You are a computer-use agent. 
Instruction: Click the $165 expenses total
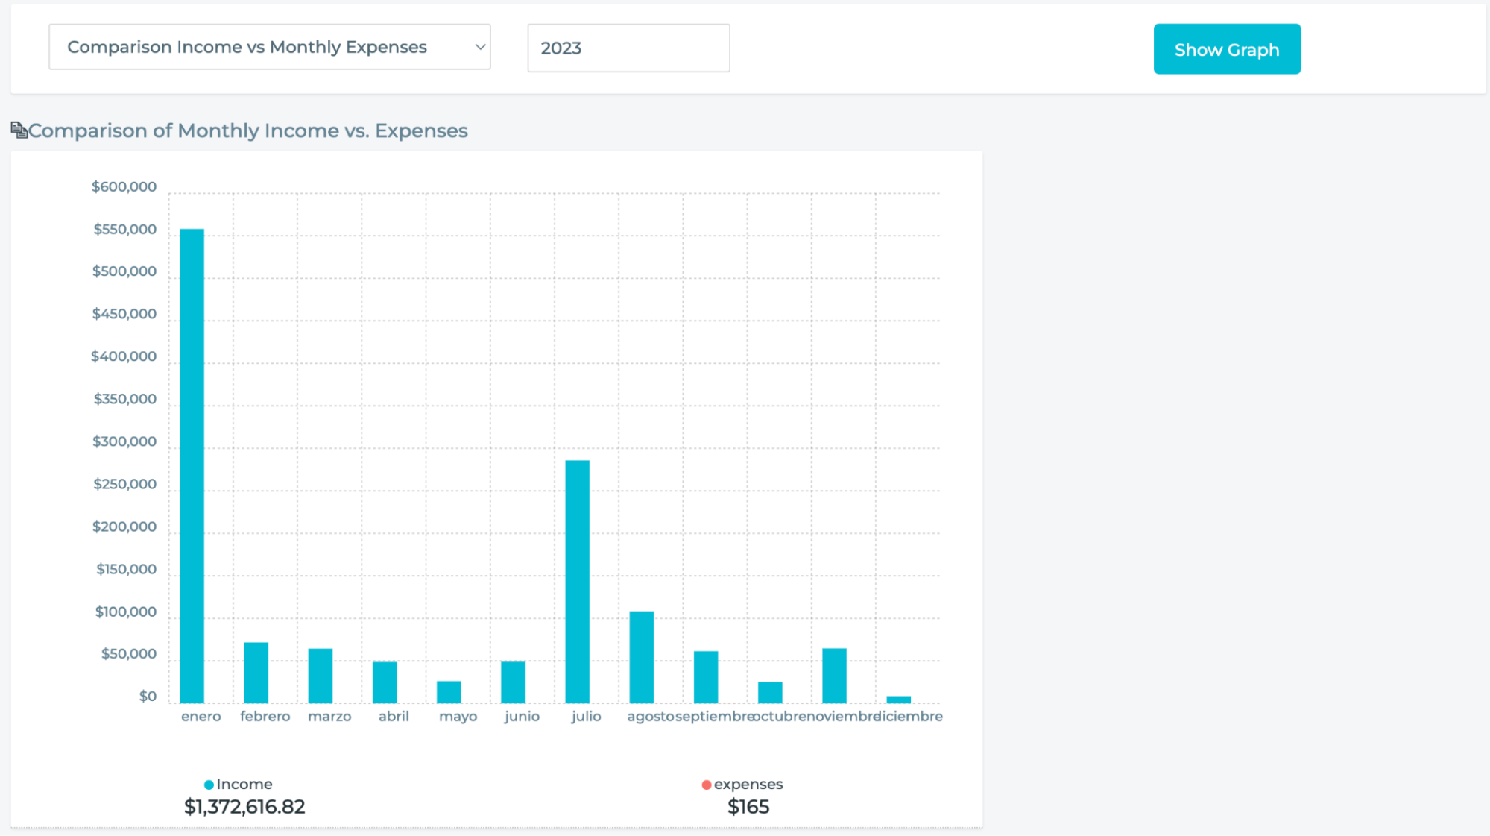tap(748, 807)
